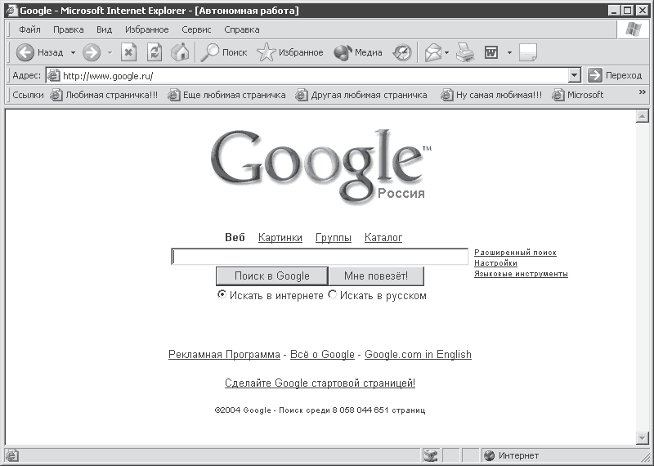Select the Искать в русском radio button
Viewport: 654px width, 466px height.
pos(333,294)
